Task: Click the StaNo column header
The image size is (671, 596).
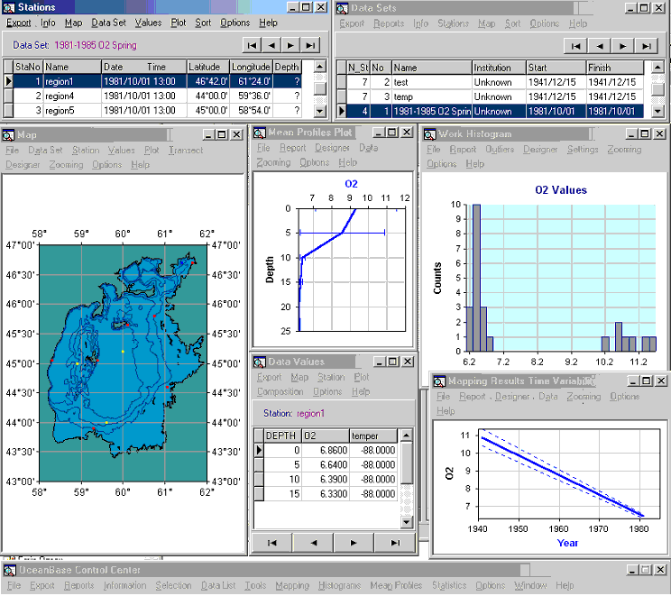Action: pyautogui.click(x=28, y=67)
